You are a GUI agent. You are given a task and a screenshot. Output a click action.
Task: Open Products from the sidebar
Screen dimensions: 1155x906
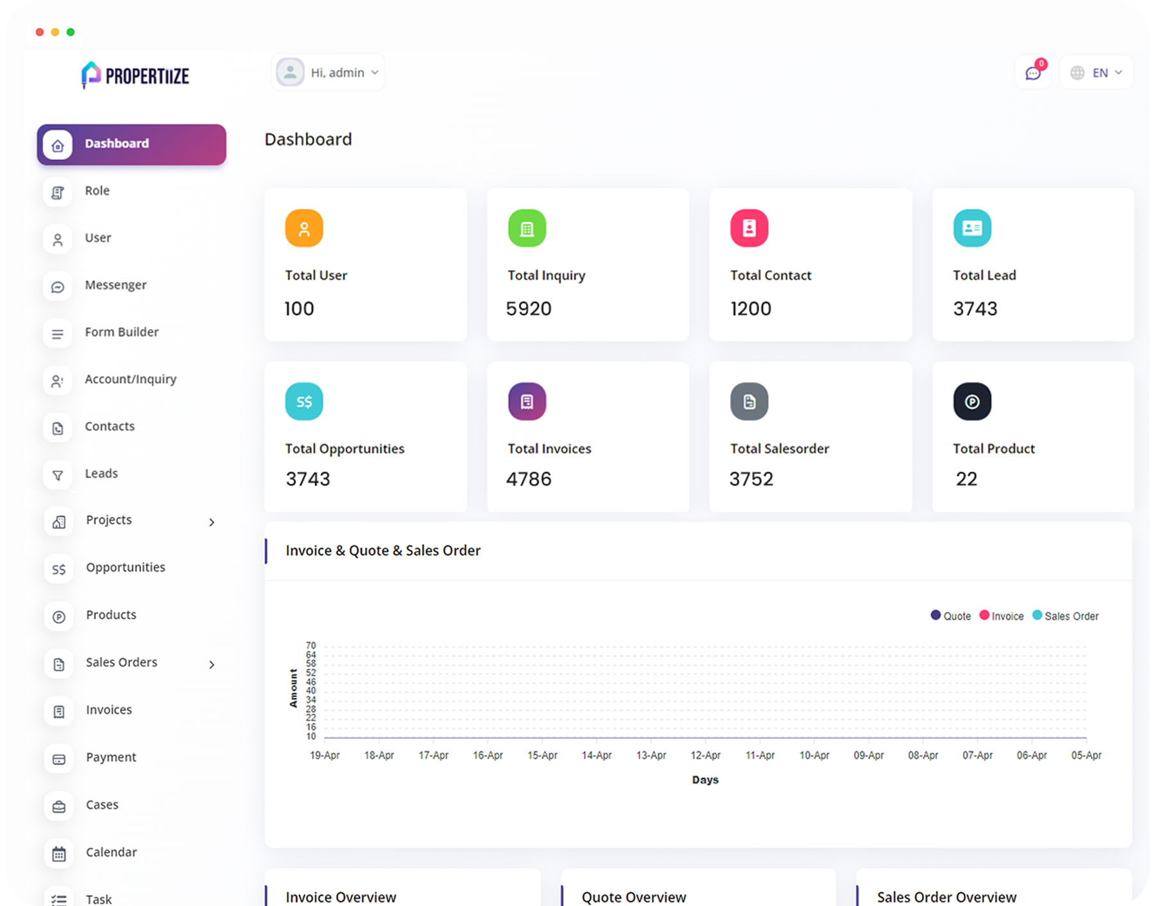coord(111,615)
